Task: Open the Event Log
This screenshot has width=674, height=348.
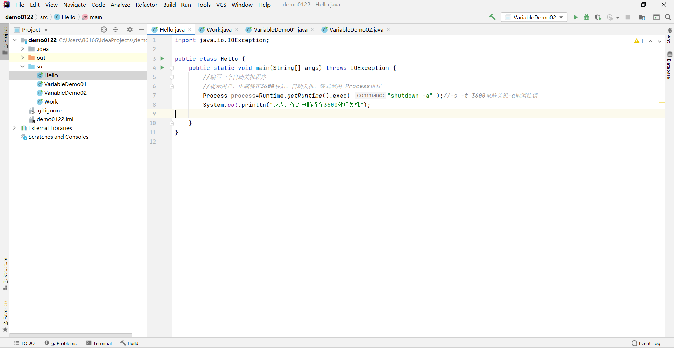Action: [x=646, y=343]
